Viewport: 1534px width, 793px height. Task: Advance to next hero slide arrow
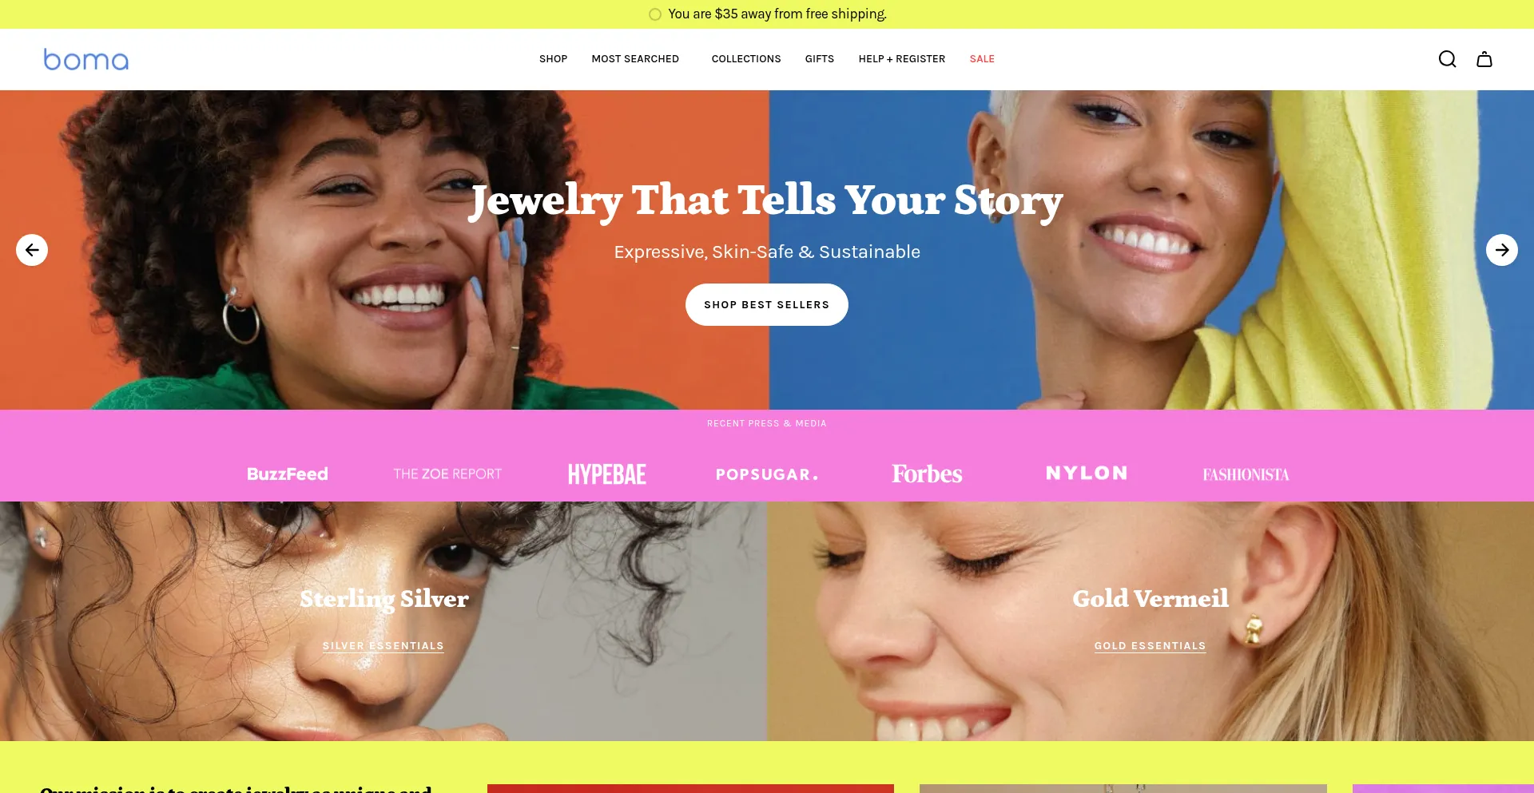click(1501, 250)
